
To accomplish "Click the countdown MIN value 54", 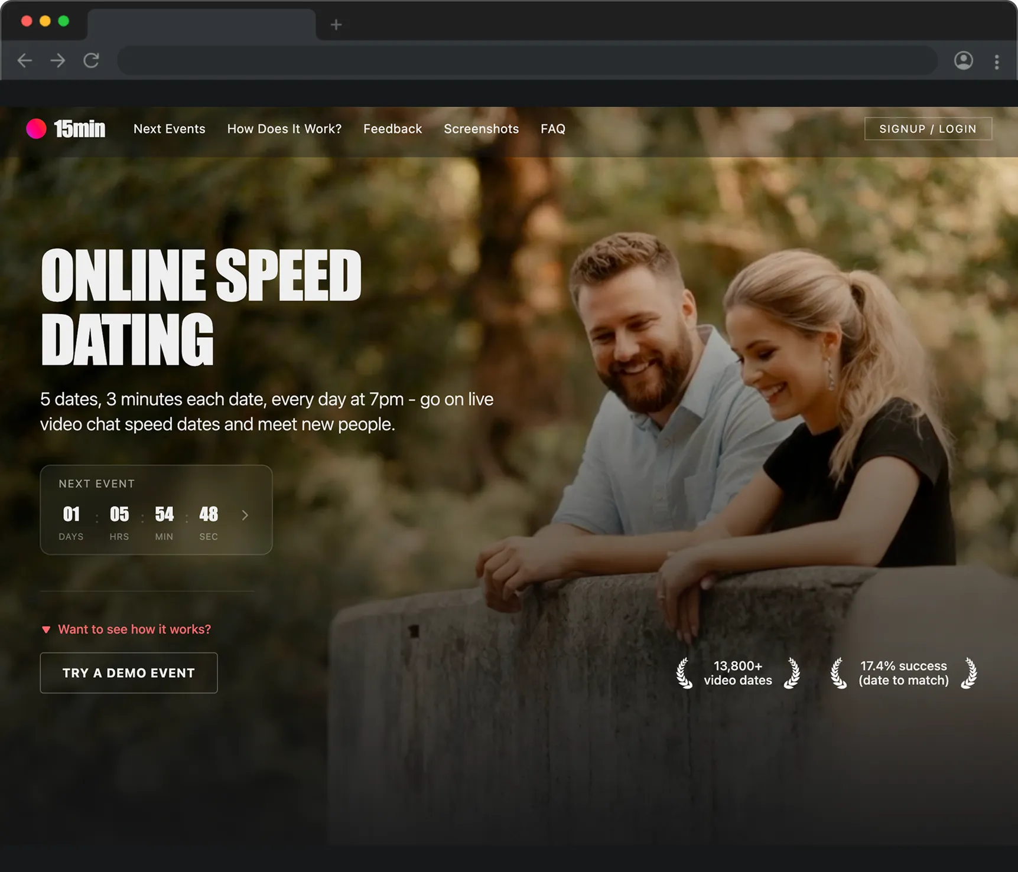I will point(164,514).
